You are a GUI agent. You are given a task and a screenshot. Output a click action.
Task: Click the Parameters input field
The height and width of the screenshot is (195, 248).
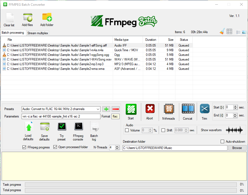[61, 116]
